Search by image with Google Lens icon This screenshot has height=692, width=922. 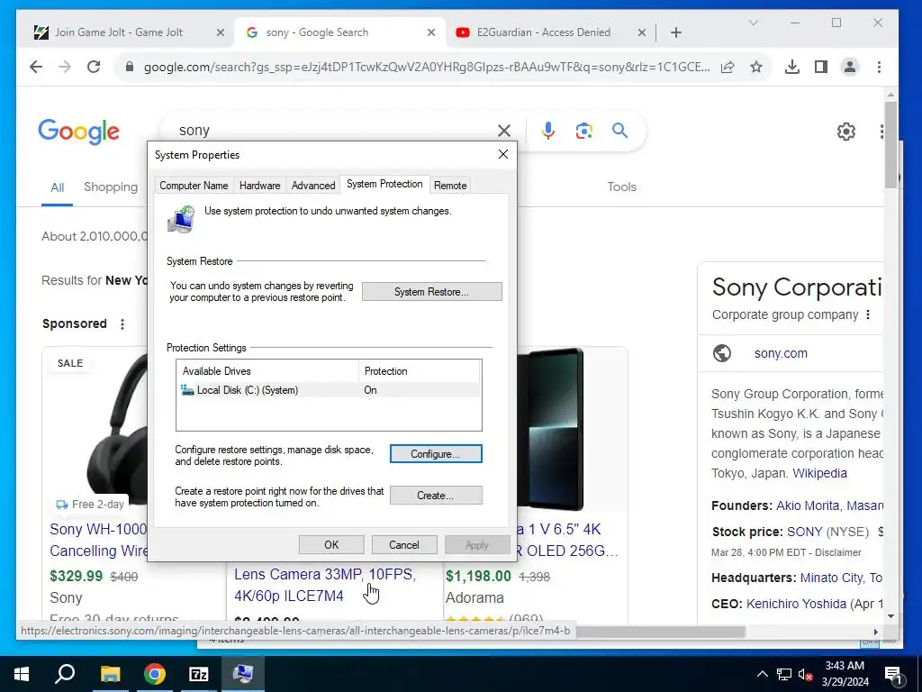[x=583, y=131]
